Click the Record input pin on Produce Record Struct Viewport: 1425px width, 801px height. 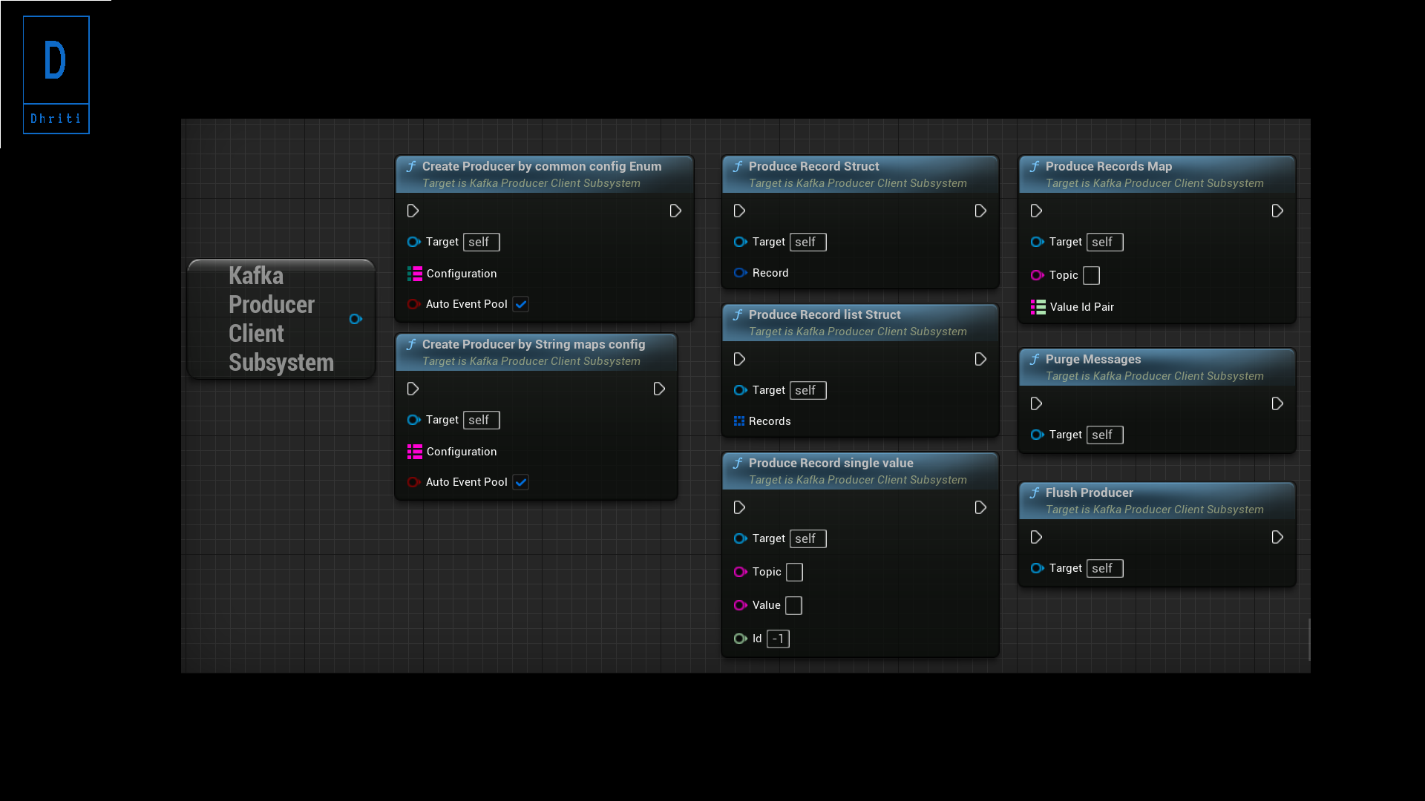click(740, 273)
